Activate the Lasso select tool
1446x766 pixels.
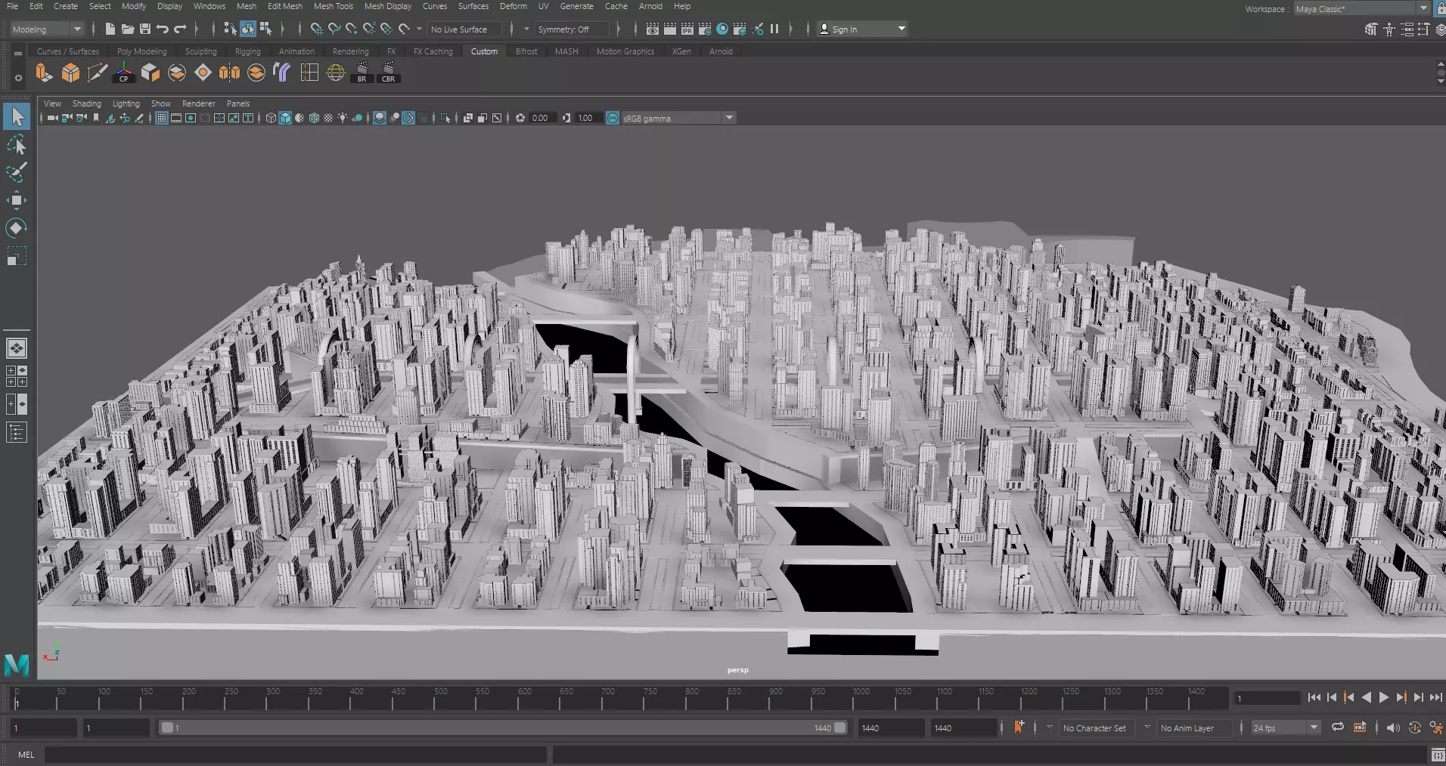(17, 144)
